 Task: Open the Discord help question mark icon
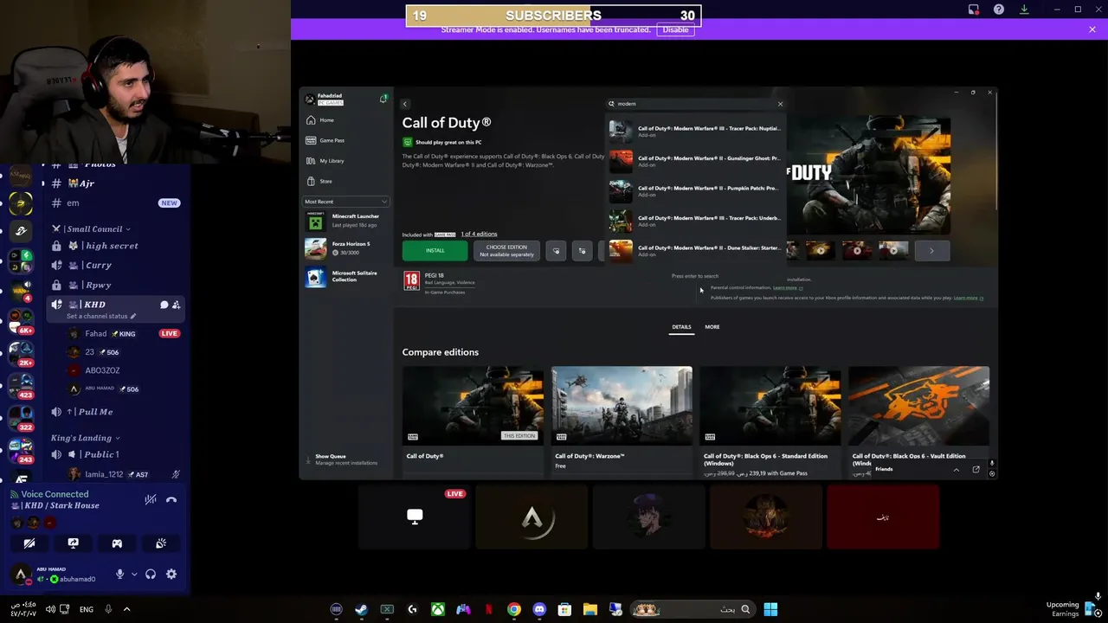tap(999, 10)
